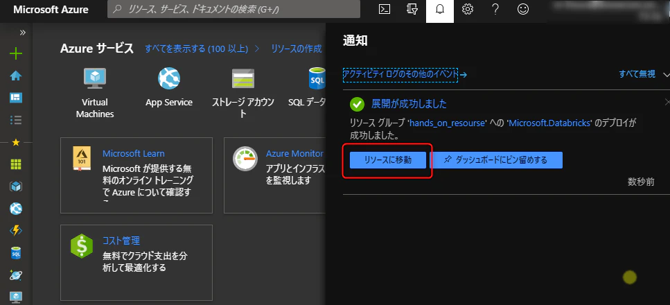The height and width of the screenshot is (305, 670).
Task: Click the Microsoft Learn card icon
Action: pyautogui.click(x=81, y=159)
